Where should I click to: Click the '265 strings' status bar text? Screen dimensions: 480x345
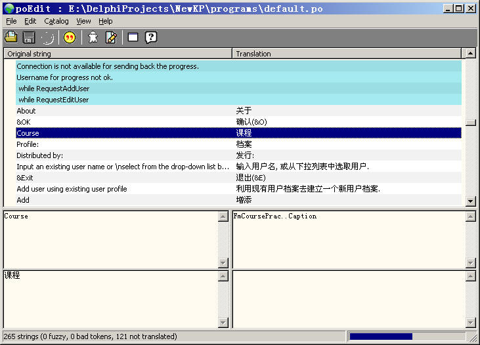click(91, 336)
